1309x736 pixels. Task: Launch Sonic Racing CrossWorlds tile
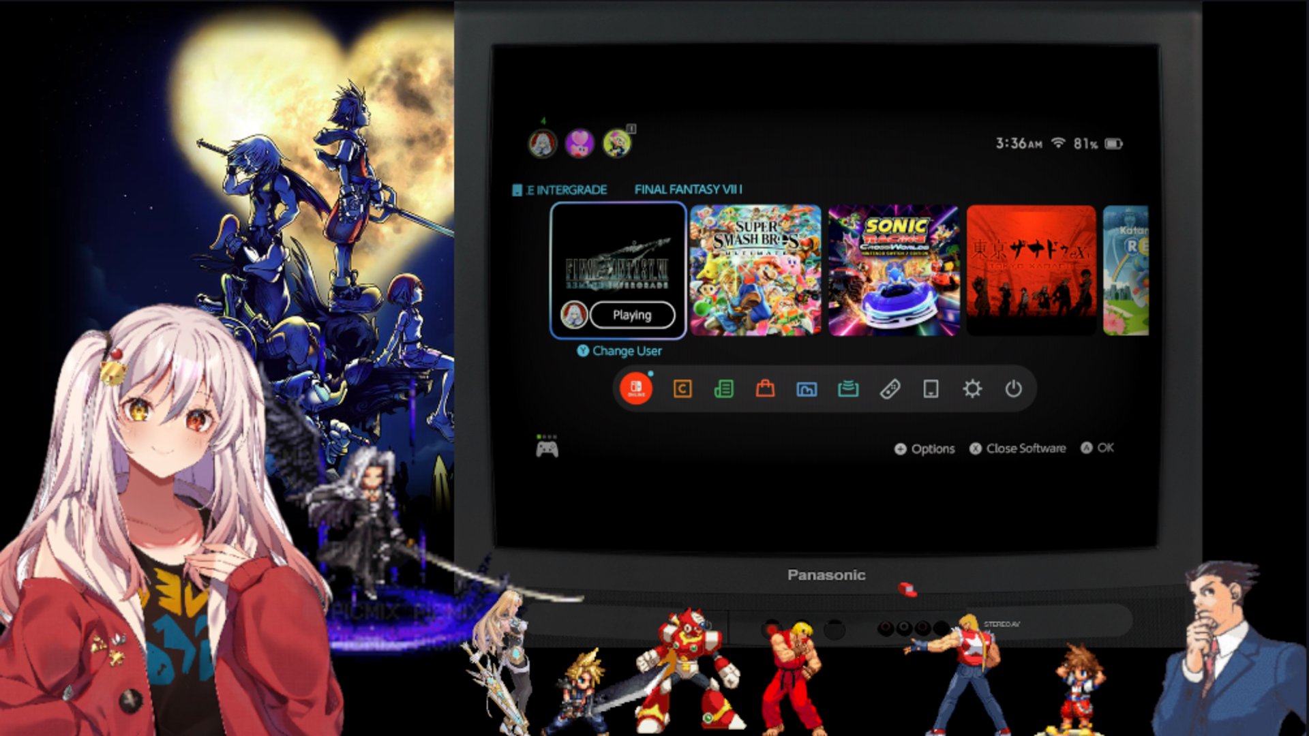pyautogui.click(x=894, y=271)
